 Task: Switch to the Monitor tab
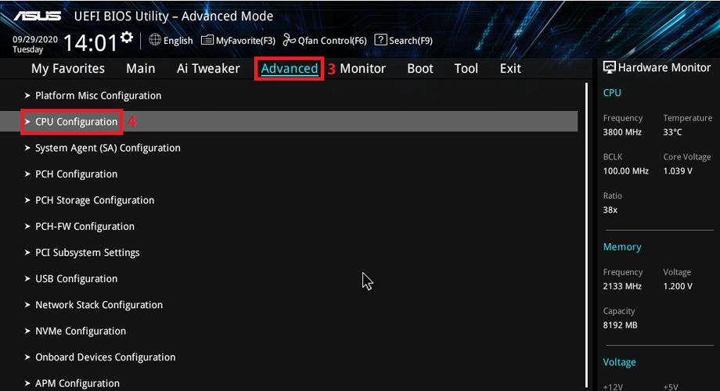point(363,68)
